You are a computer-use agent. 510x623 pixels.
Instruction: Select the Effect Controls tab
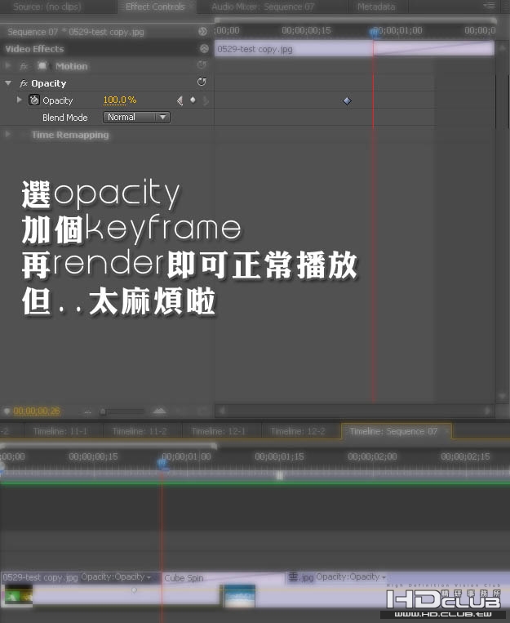pyautogui.click(x=155, y=7)
